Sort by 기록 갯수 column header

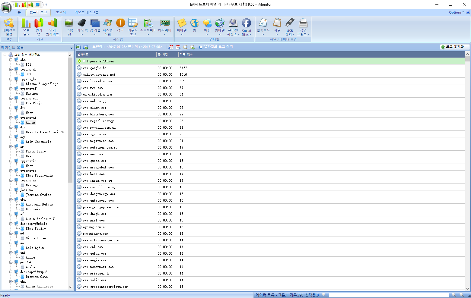[x=186, y=55]
